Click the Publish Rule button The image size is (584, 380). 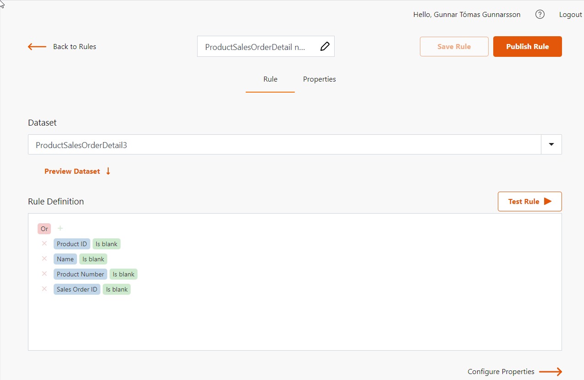528,46
